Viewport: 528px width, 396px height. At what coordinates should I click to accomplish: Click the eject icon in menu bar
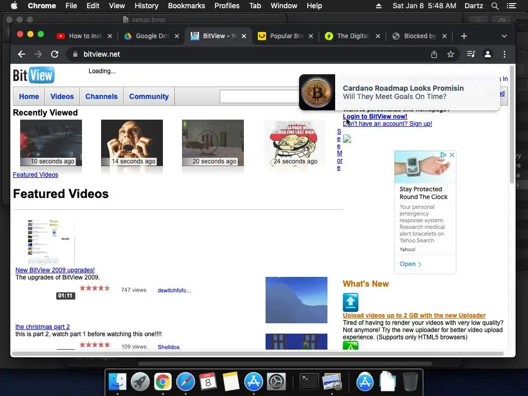click(x=378, y=6)
